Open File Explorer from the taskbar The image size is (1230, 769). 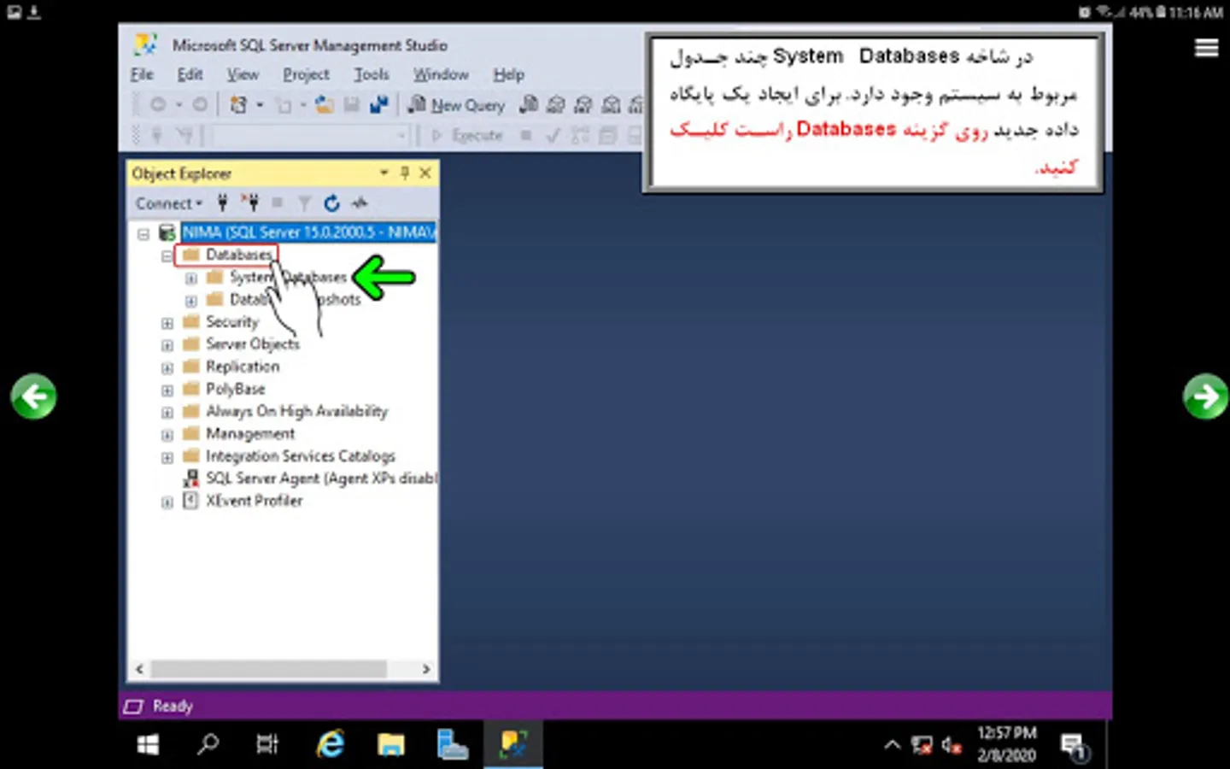[391, 745]
